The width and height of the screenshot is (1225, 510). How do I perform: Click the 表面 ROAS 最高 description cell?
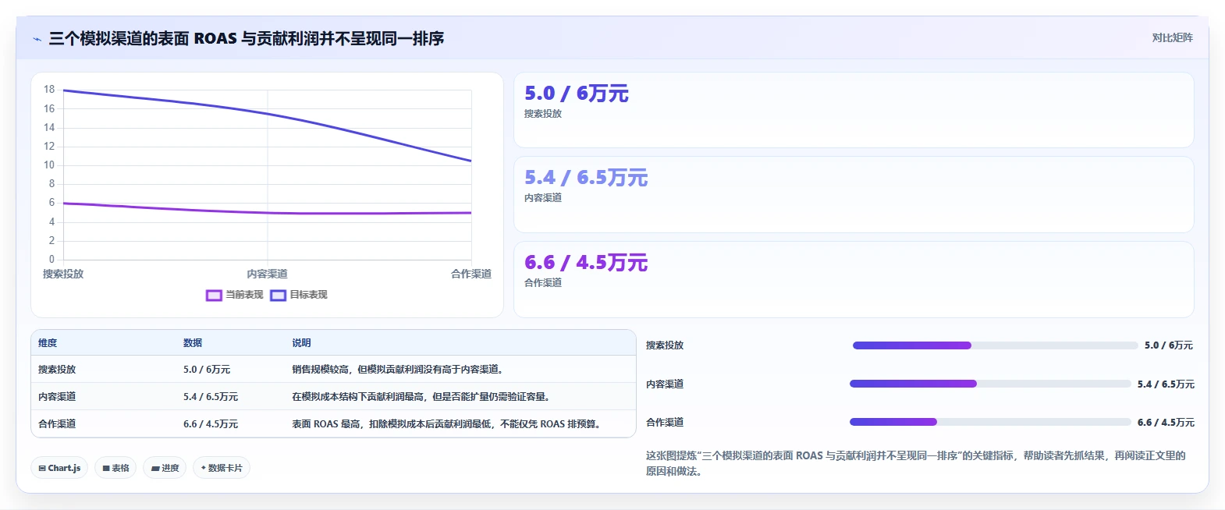448,424
